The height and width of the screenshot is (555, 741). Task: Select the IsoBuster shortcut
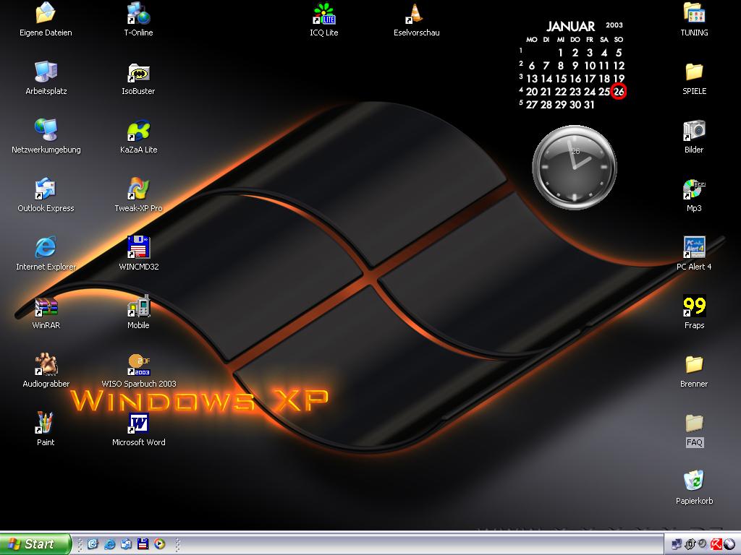[138, 73]
